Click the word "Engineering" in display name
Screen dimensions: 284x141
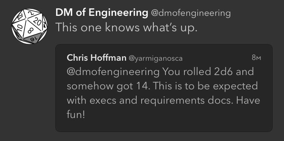point(119,13)
